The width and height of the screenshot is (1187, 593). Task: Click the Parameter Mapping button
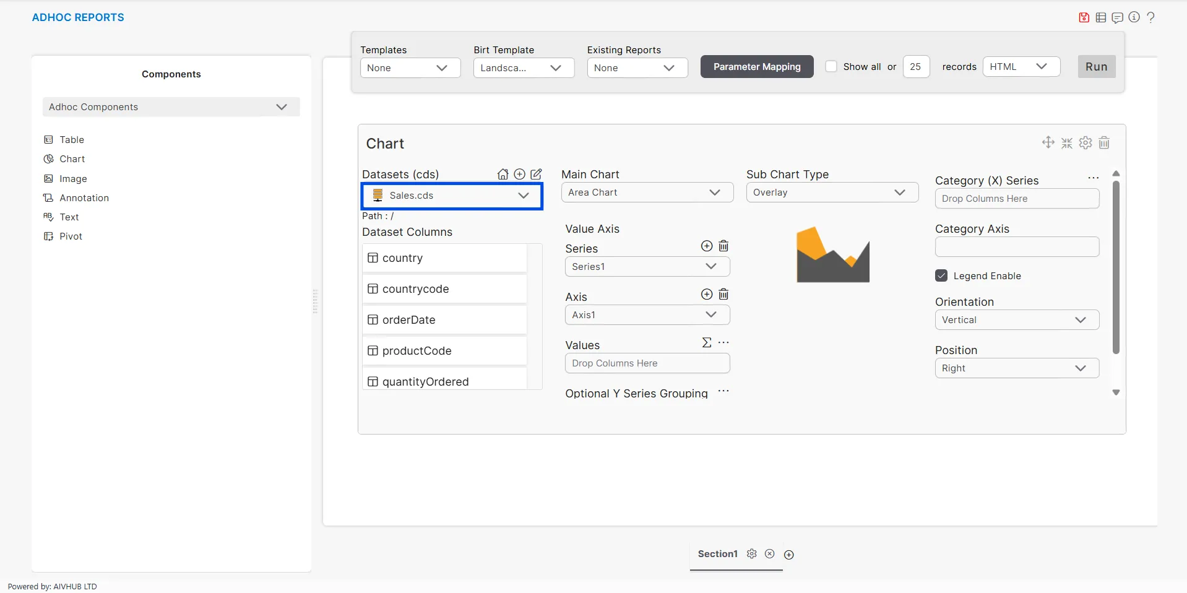click(x=756, y=67)
